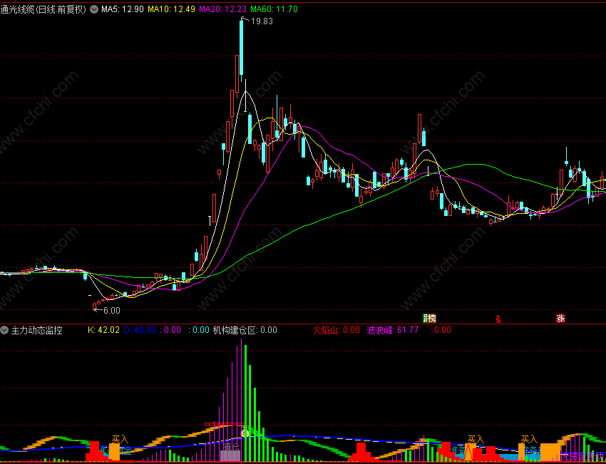Click the 机构建仓区 value label

pyautogui.click(x=245, y=330)
